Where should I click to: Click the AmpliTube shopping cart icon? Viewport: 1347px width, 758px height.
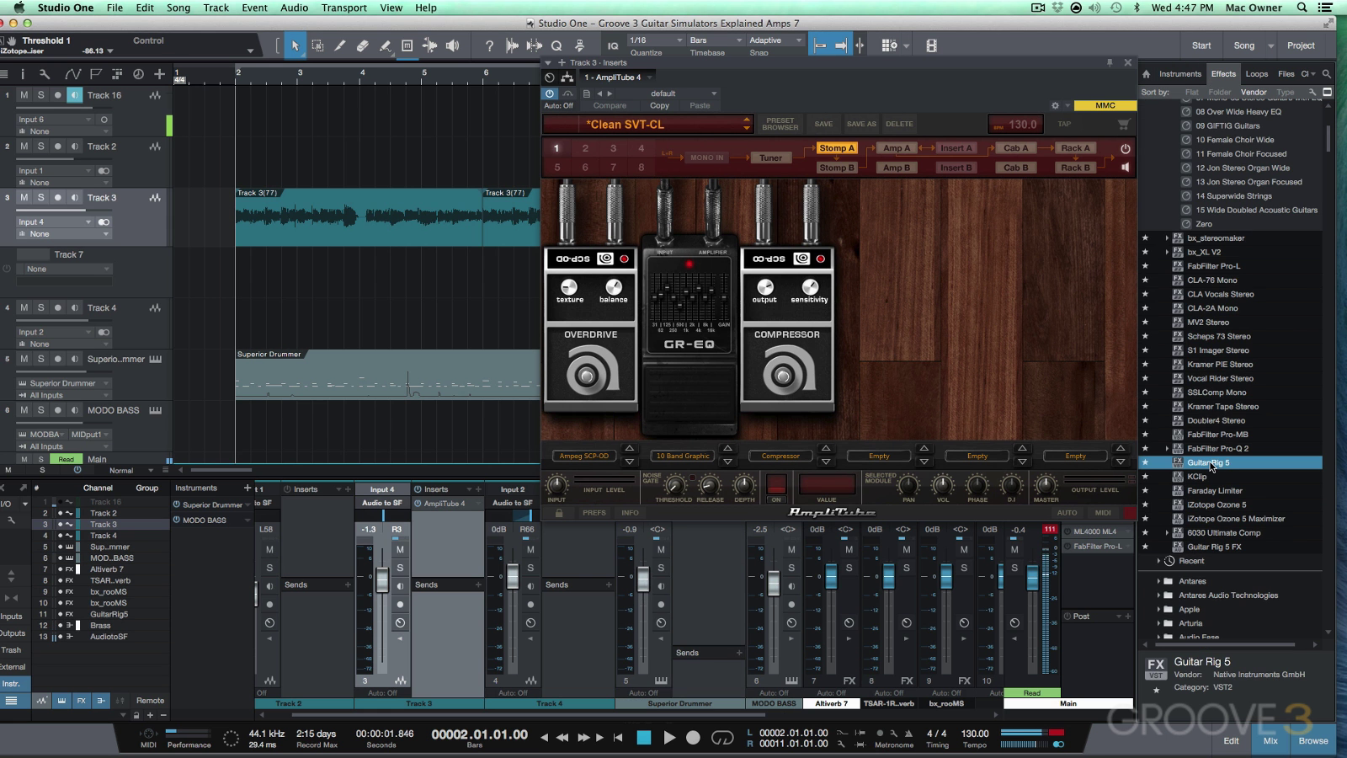[x=1123, y=124]
